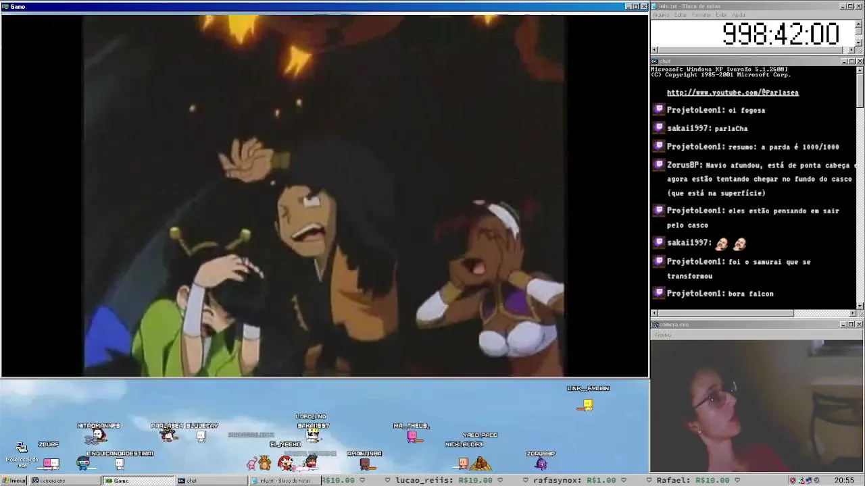This screenshot has height=486, width=865.
Task: Click the YAGO_PAES avatar character
Action: pos(480,463)
